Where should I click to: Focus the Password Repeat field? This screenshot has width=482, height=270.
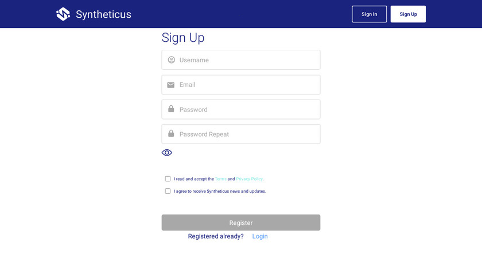tap(247, 134)
